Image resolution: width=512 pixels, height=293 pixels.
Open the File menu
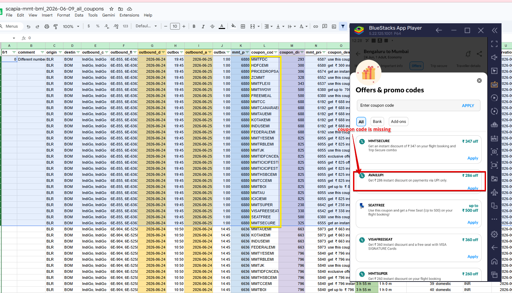(9, 15)
